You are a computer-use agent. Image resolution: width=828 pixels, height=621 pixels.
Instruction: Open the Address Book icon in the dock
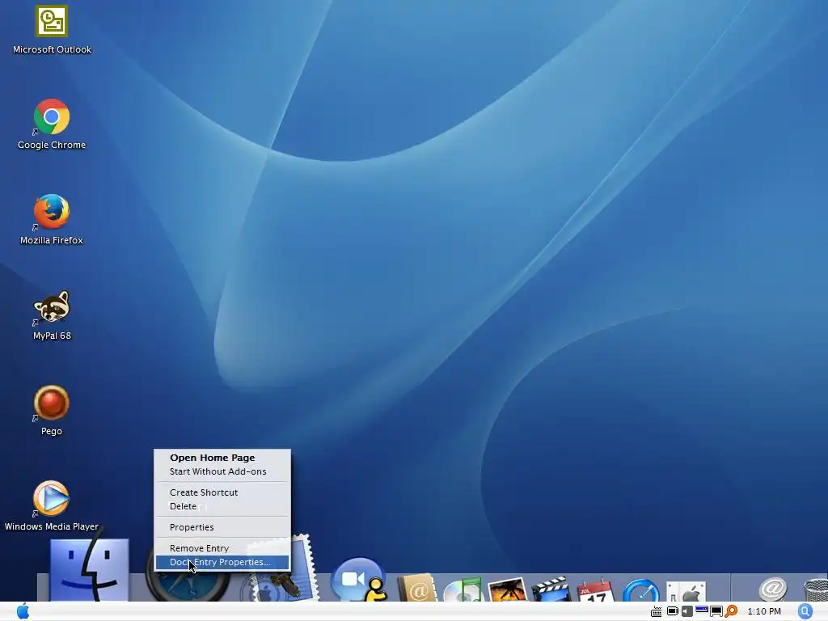(x=417, y=588)
